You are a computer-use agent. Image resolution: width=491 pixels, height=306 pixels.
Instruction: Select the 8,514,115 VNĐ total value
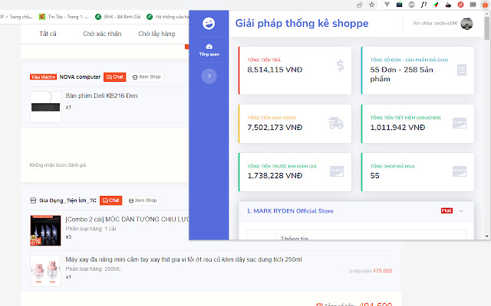[275, 70]
